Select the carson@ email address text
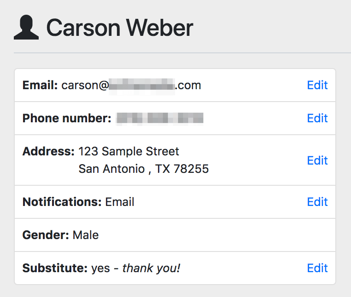351x297 pixels. point(131,85)
